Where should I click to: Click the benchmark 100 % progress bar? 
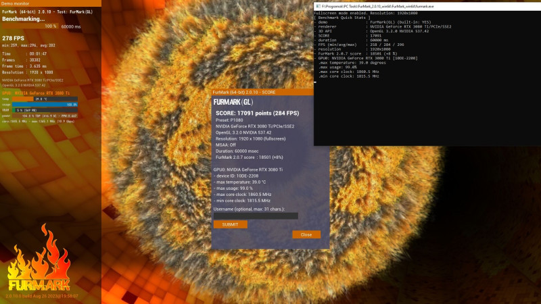point(30,26)
